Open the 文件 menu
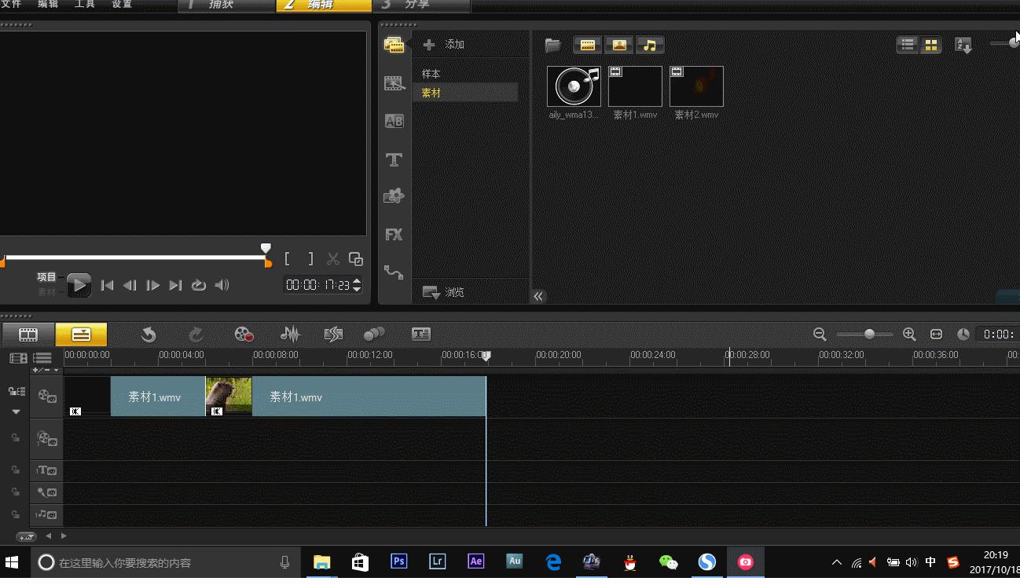The width and height of the screenshot is (1020, 585). pos(11,5)
